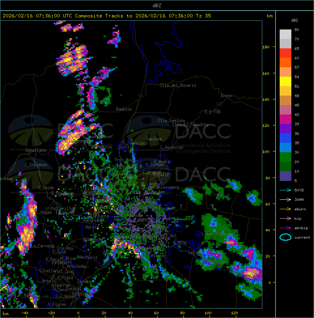Click the 'dBZ' title at top center
The width and height of the screenshot is (314, 318).
tap(157, 6)
